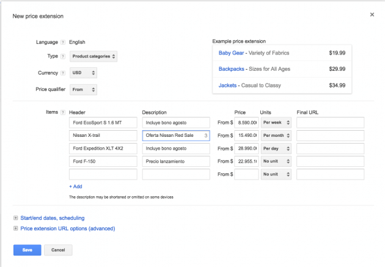Close the New price extension dialog

tap(372, 15)
